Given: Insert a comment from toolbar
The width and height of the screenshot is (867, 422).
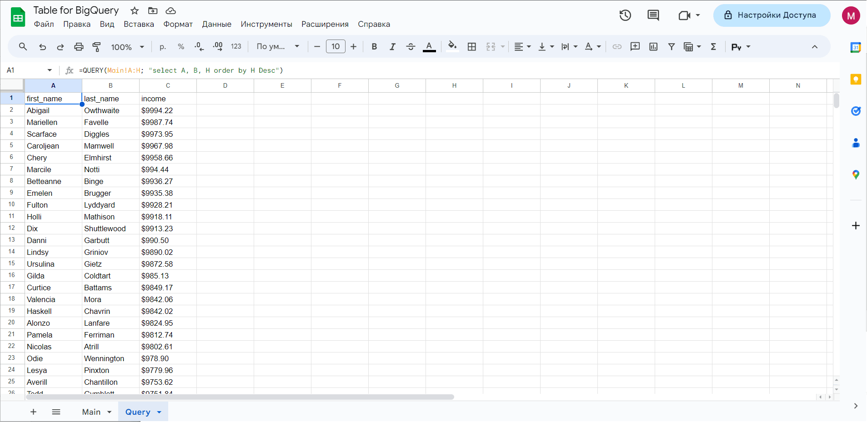Looking at the screenshot, I should pos(635,46).
